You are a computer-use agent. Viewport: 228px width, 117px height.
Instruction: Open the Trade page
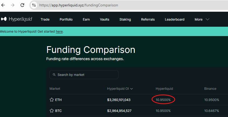pyautogui.click(x=45, y=19)
